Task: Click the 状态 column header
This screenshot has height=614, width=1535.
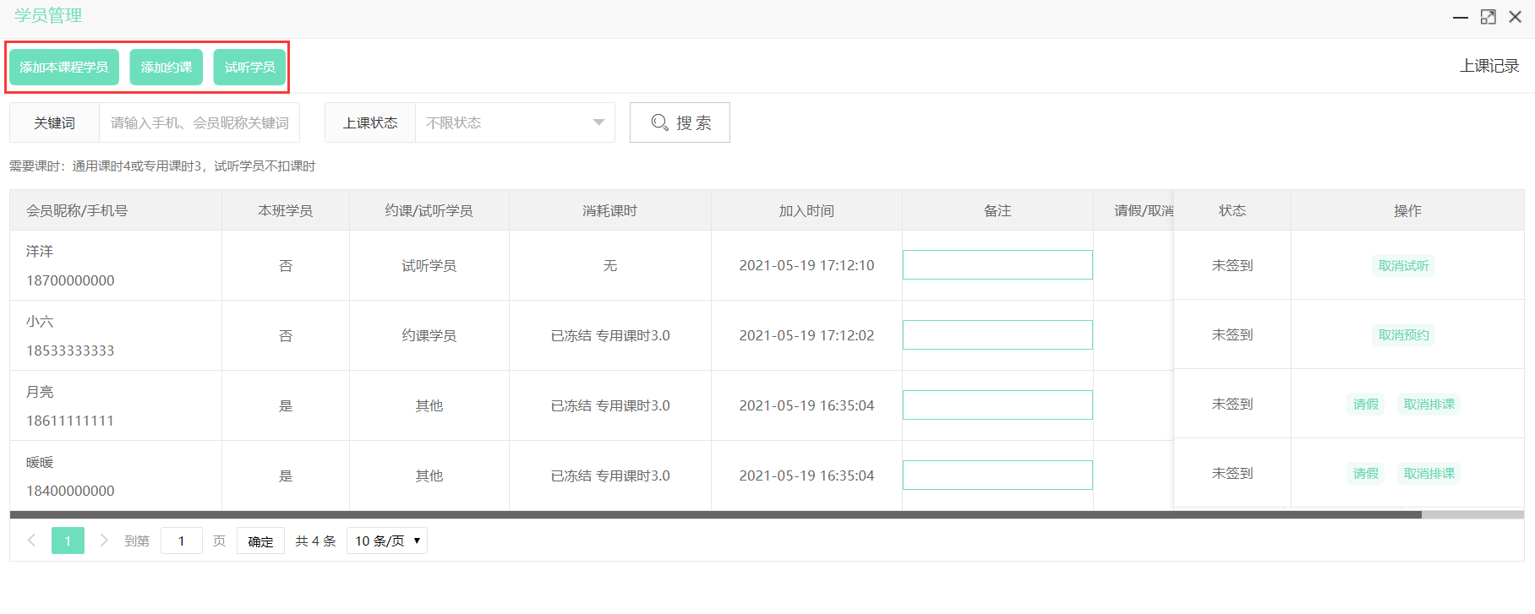Action: point(1232,210)
